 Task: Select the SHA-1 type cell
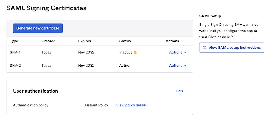(x=15, y=52)
